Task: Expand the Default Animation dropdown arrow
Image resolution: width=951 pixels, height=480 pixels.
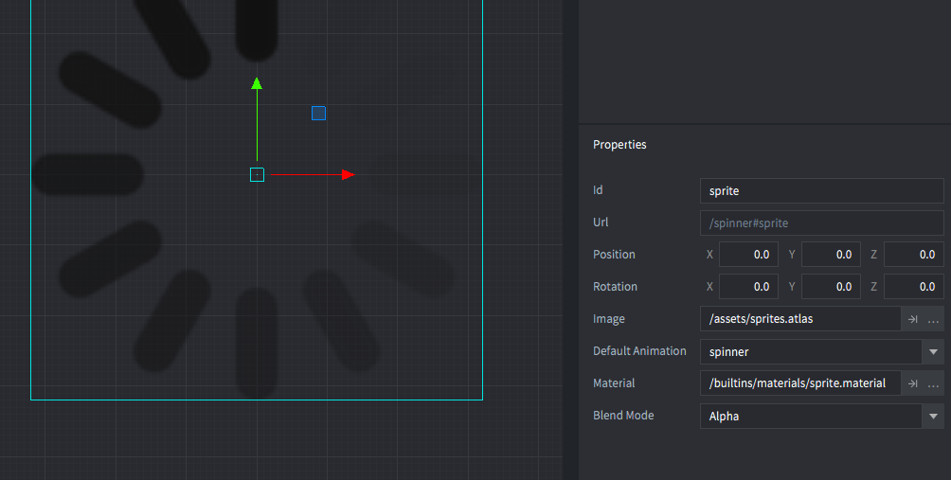Action: [x=933, y=351]
